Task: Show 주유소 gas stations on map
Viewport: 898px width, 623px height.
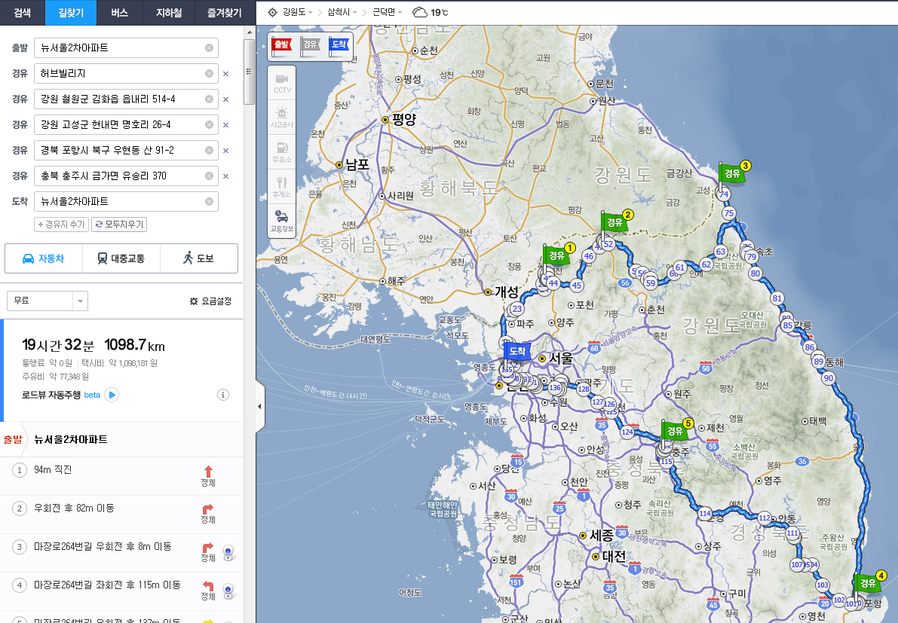Action: point(282,151)
